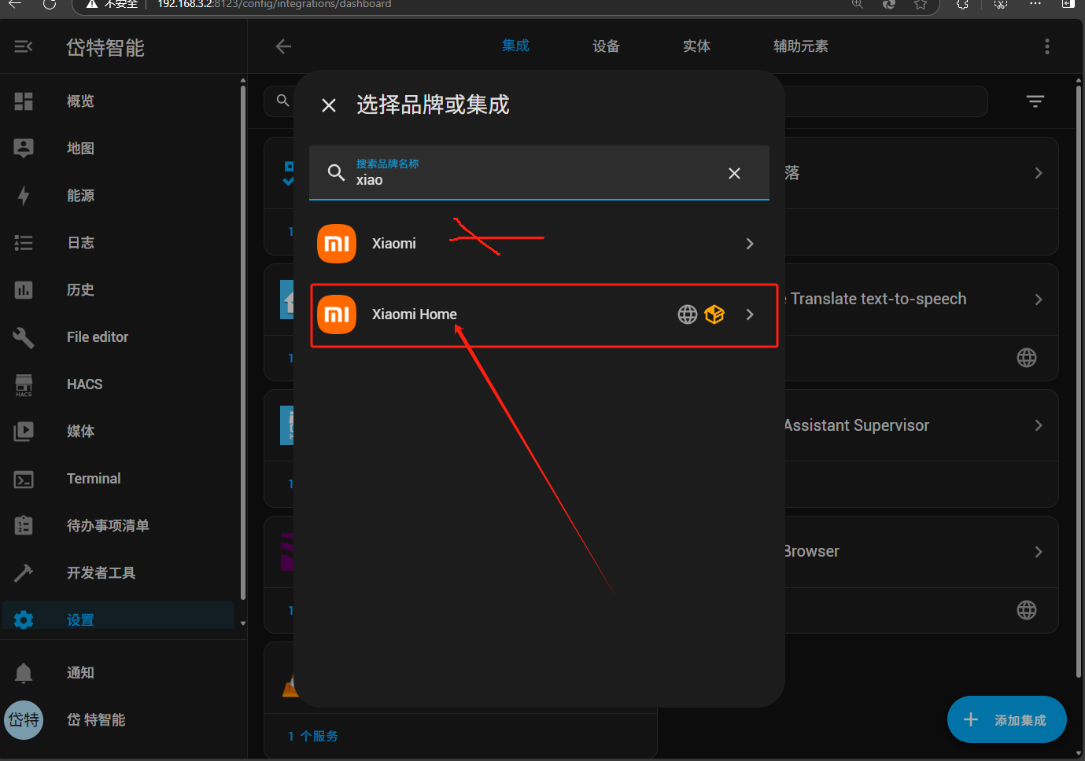The height and width of the screenshot is (761, 1085).
Task: Click the filter icon on integrations page
Action: pyautogui.click(x=1035, y=101)
